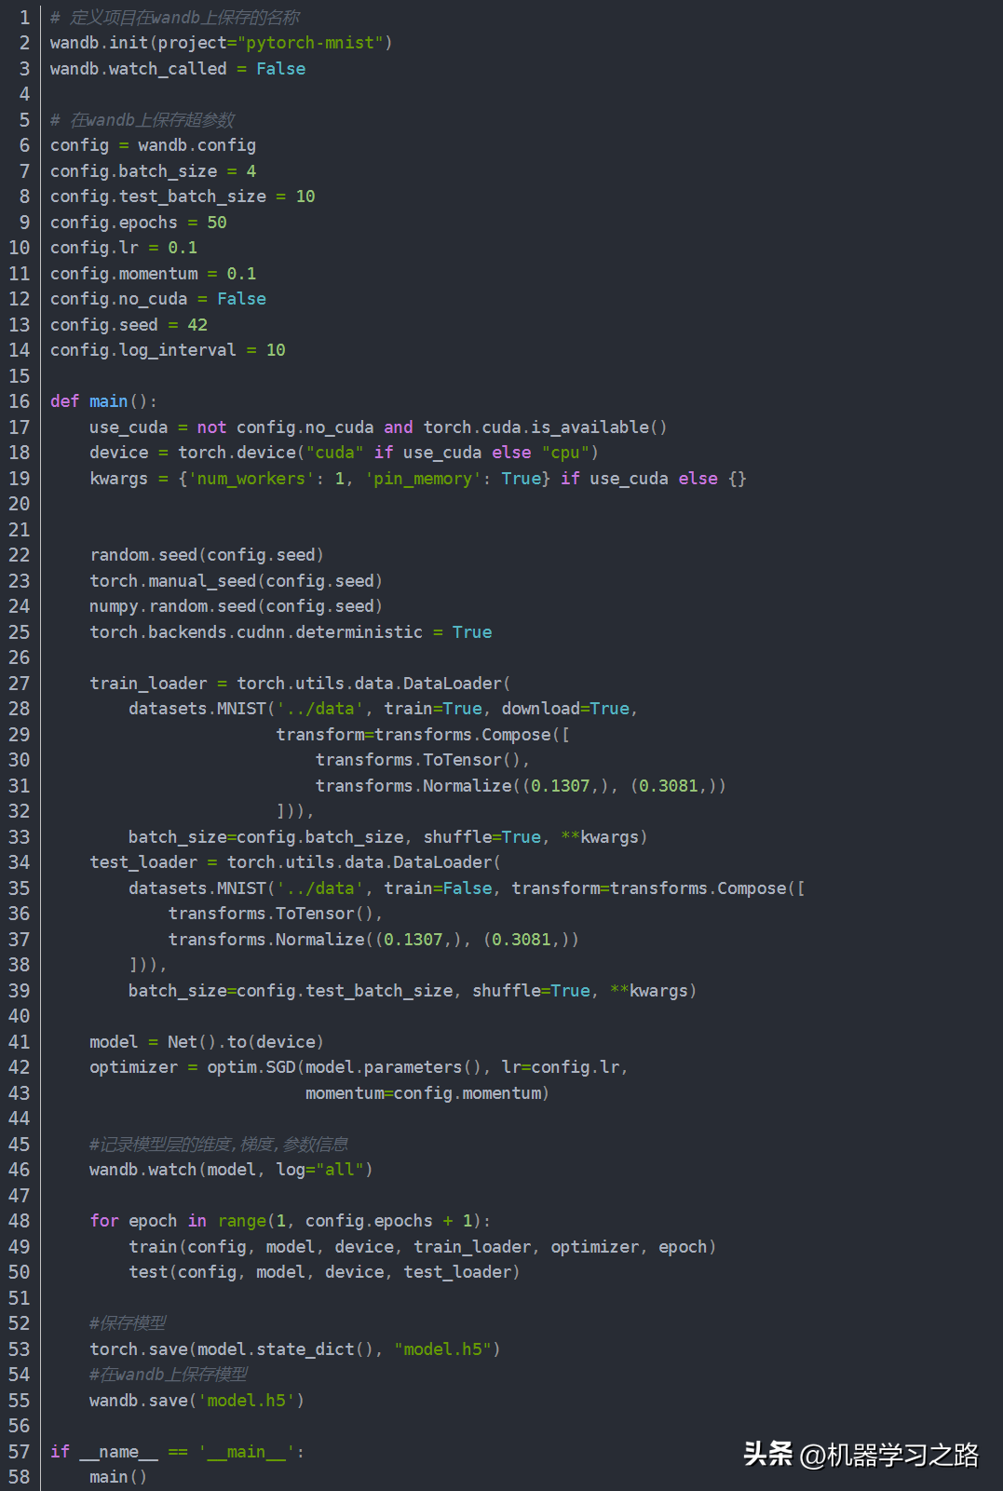This screenshot has width=1003, height=1491.
Task: Click 'model = Net().to(device)' line
Action: coord(207,1042)
